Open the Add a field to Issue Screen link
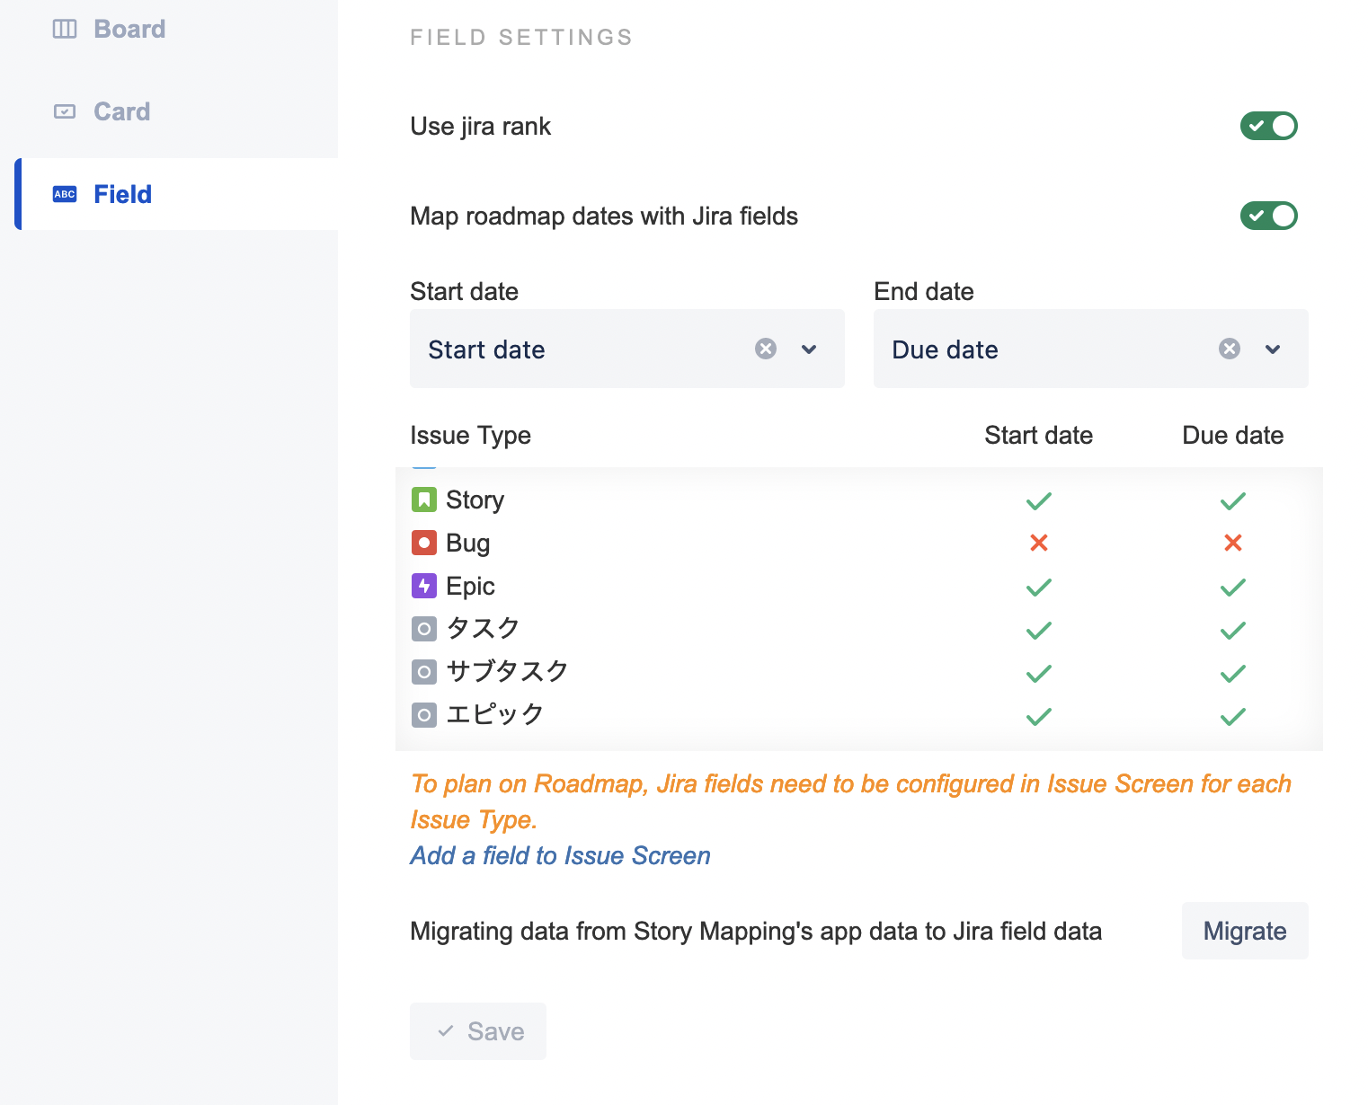The image size is (1368, 1105). [560, 855]
